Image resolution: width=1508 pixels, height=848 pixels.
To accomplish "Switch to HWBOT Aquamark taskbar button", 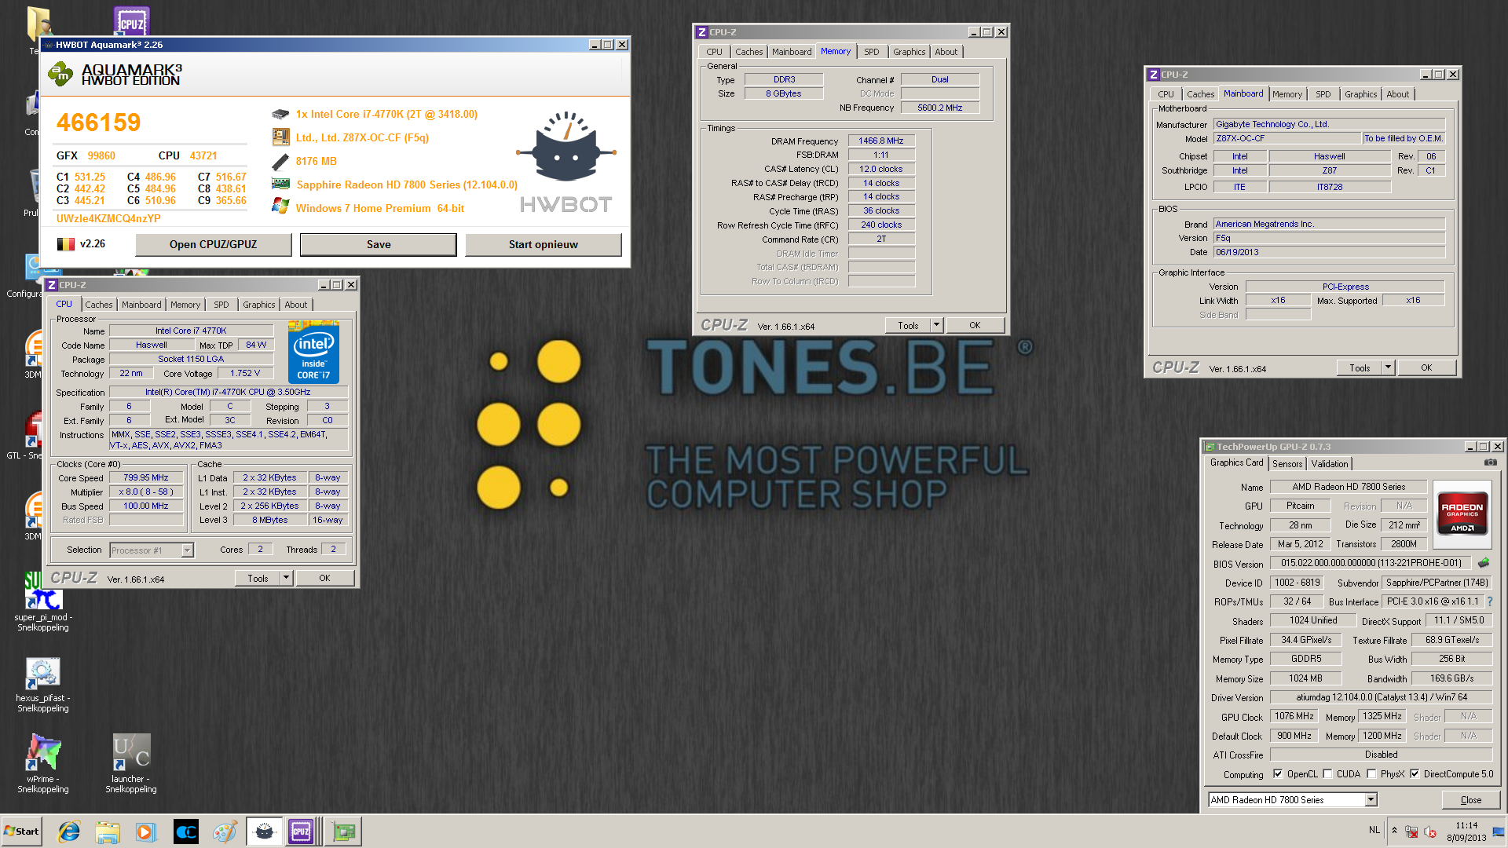I will [x=264, y=832].
